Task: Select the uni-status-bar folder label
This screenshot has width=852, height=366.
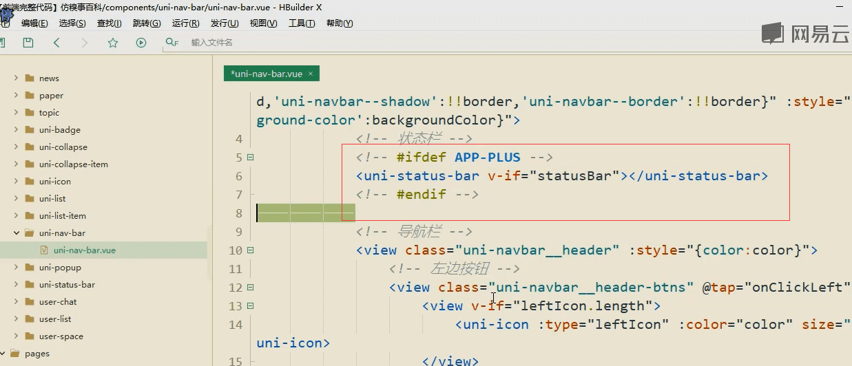Action: pos(67,284)
